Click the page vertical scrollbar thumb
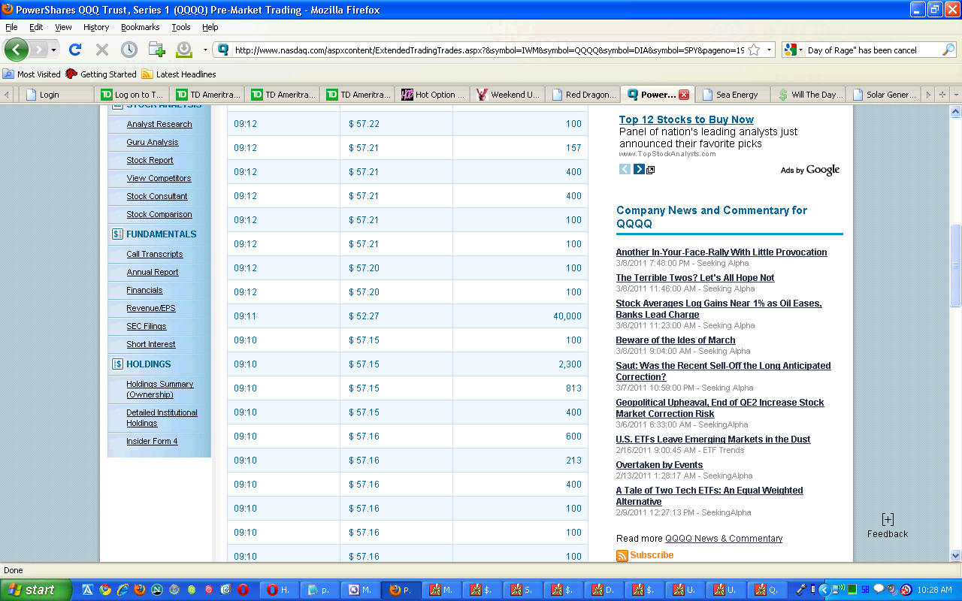Image resolution: width=962 pixels, height=601 pixels. point(956,265)
